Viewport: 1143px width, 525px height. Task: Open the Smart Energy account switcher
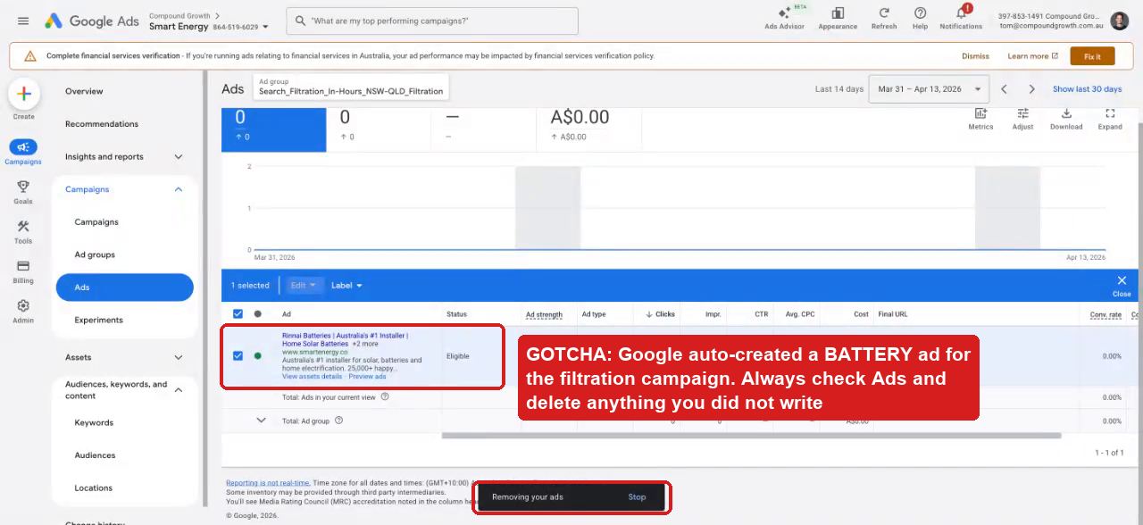(x=209, y=27)
